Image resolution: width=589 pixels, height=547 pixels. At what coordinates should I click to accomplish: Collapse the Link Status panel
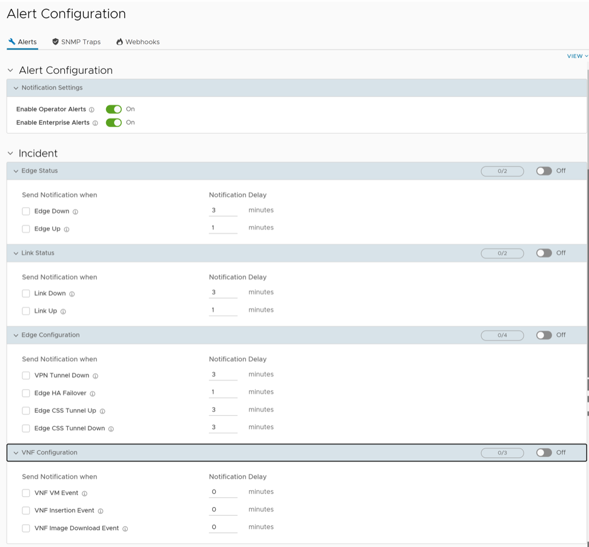point(16,254)
